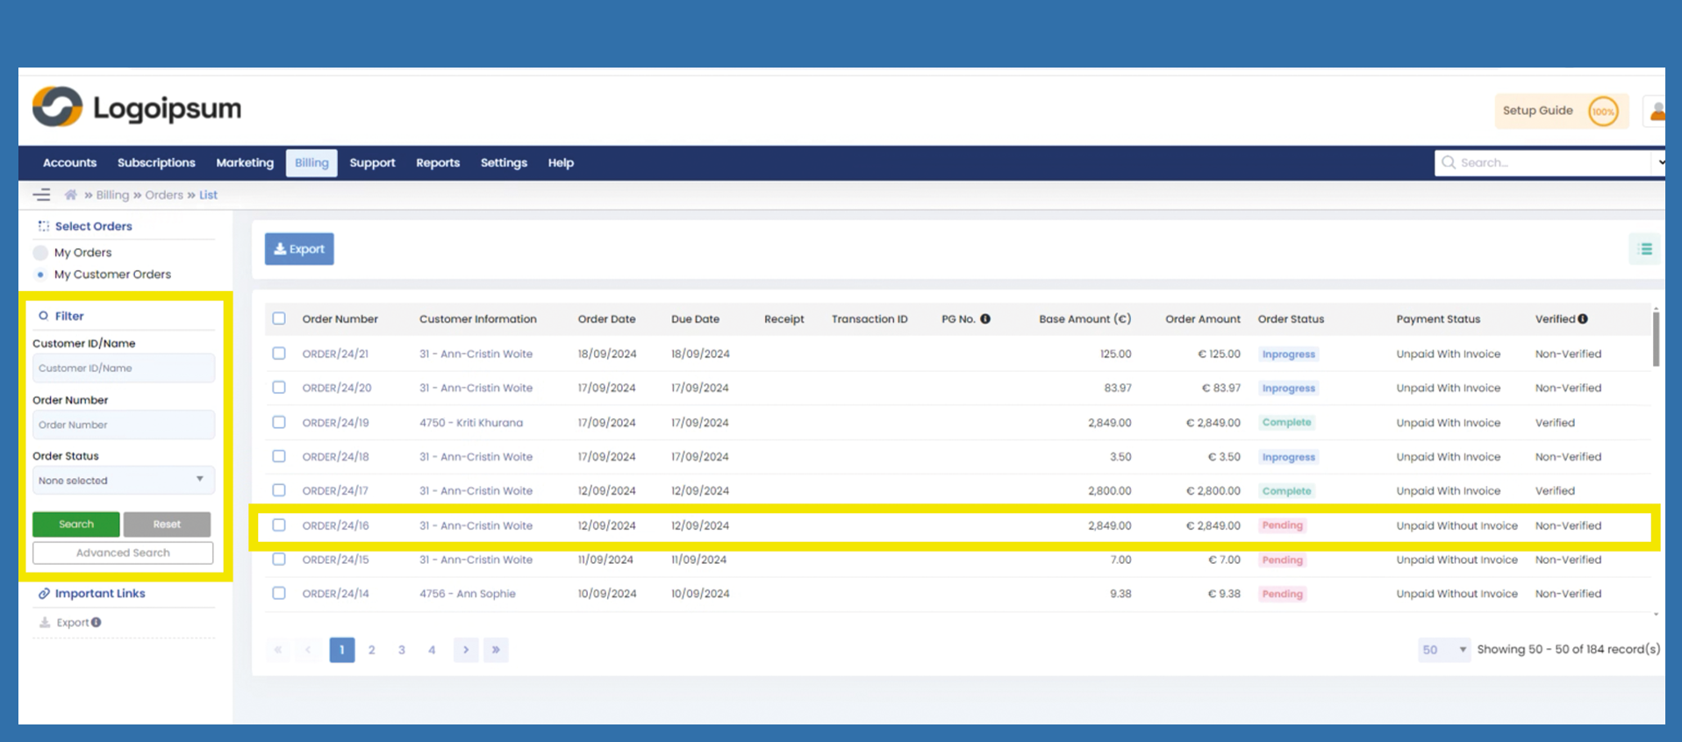Click the home icon in breadcrumb
Viewport: 1682px width, 742px height.
[x=71, y=195]
